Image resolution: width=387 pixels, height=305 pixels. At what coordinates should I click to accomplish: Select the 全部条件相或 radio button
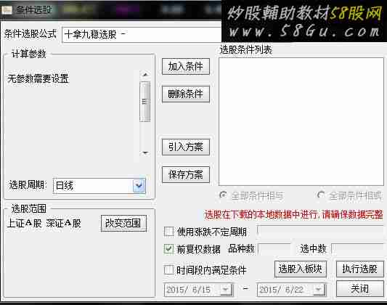click(x=321, y=195)
